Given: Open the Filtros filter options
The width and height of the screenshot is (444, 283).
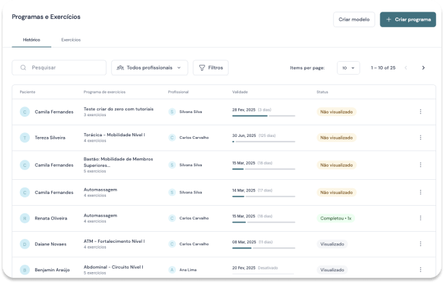Looking at the screenshot, I should [x=210, y=68].
